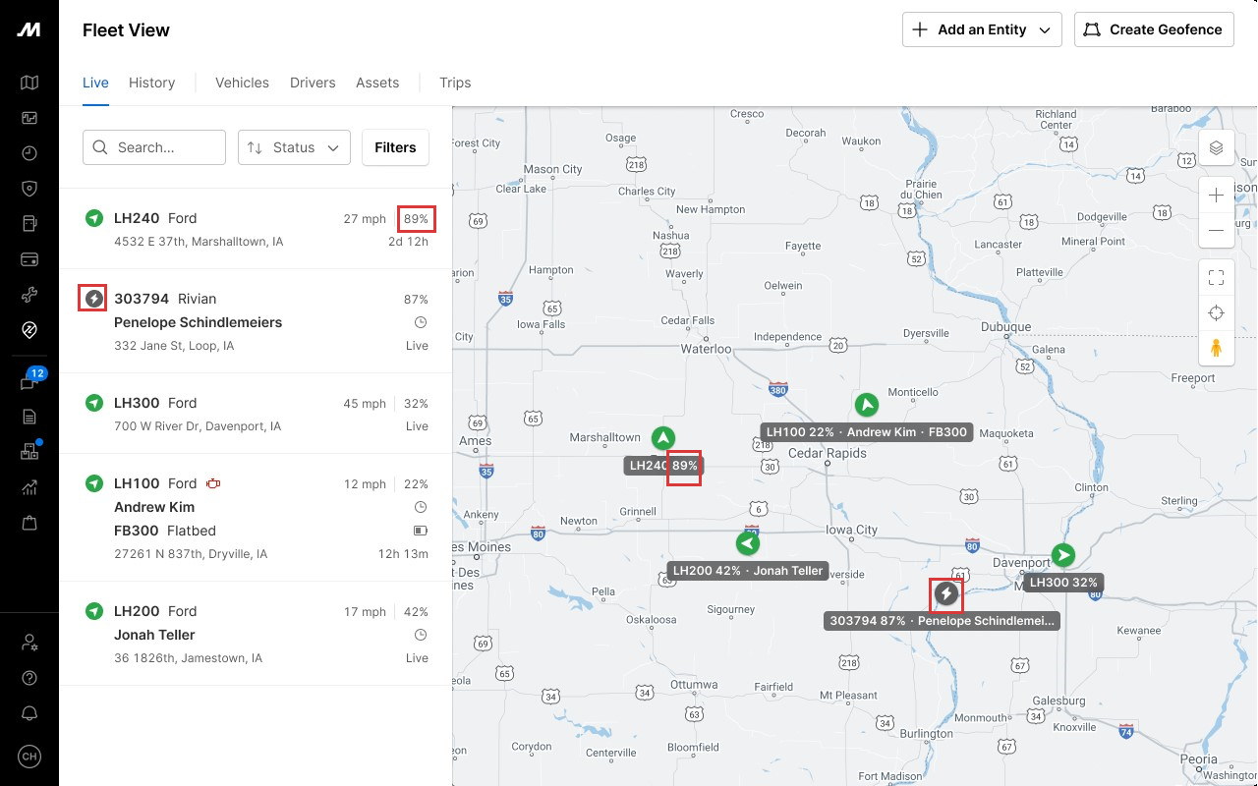Image resolution: width=1258 pixels, height=786 pixels.
Task: Select the LH100 green arrow marker near Monticello
Action: [x=866, y=404]
